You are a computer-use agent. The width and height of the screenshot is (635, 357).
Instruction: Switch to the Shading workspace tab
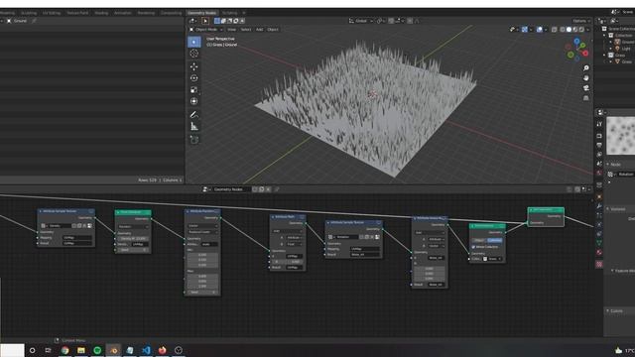coord(101,13)
